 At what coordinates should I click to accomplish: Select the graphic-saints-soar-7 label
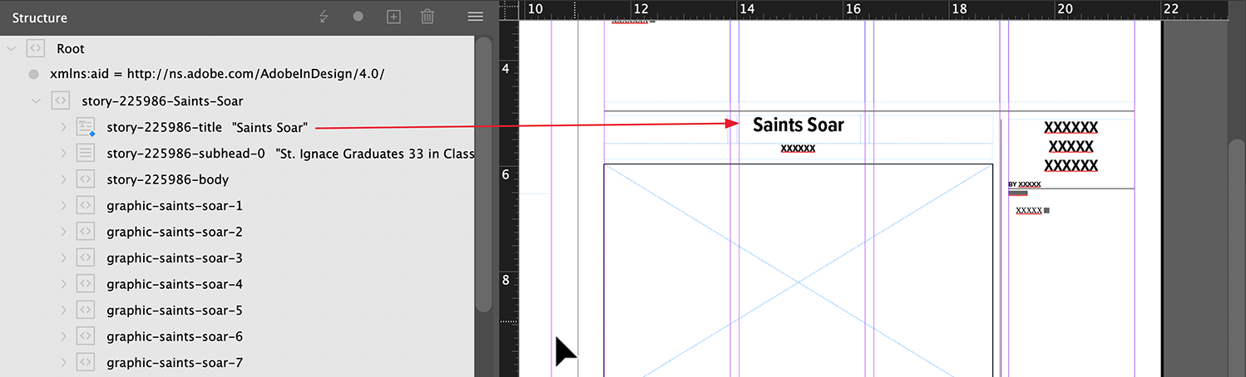(x=175, y=363)
